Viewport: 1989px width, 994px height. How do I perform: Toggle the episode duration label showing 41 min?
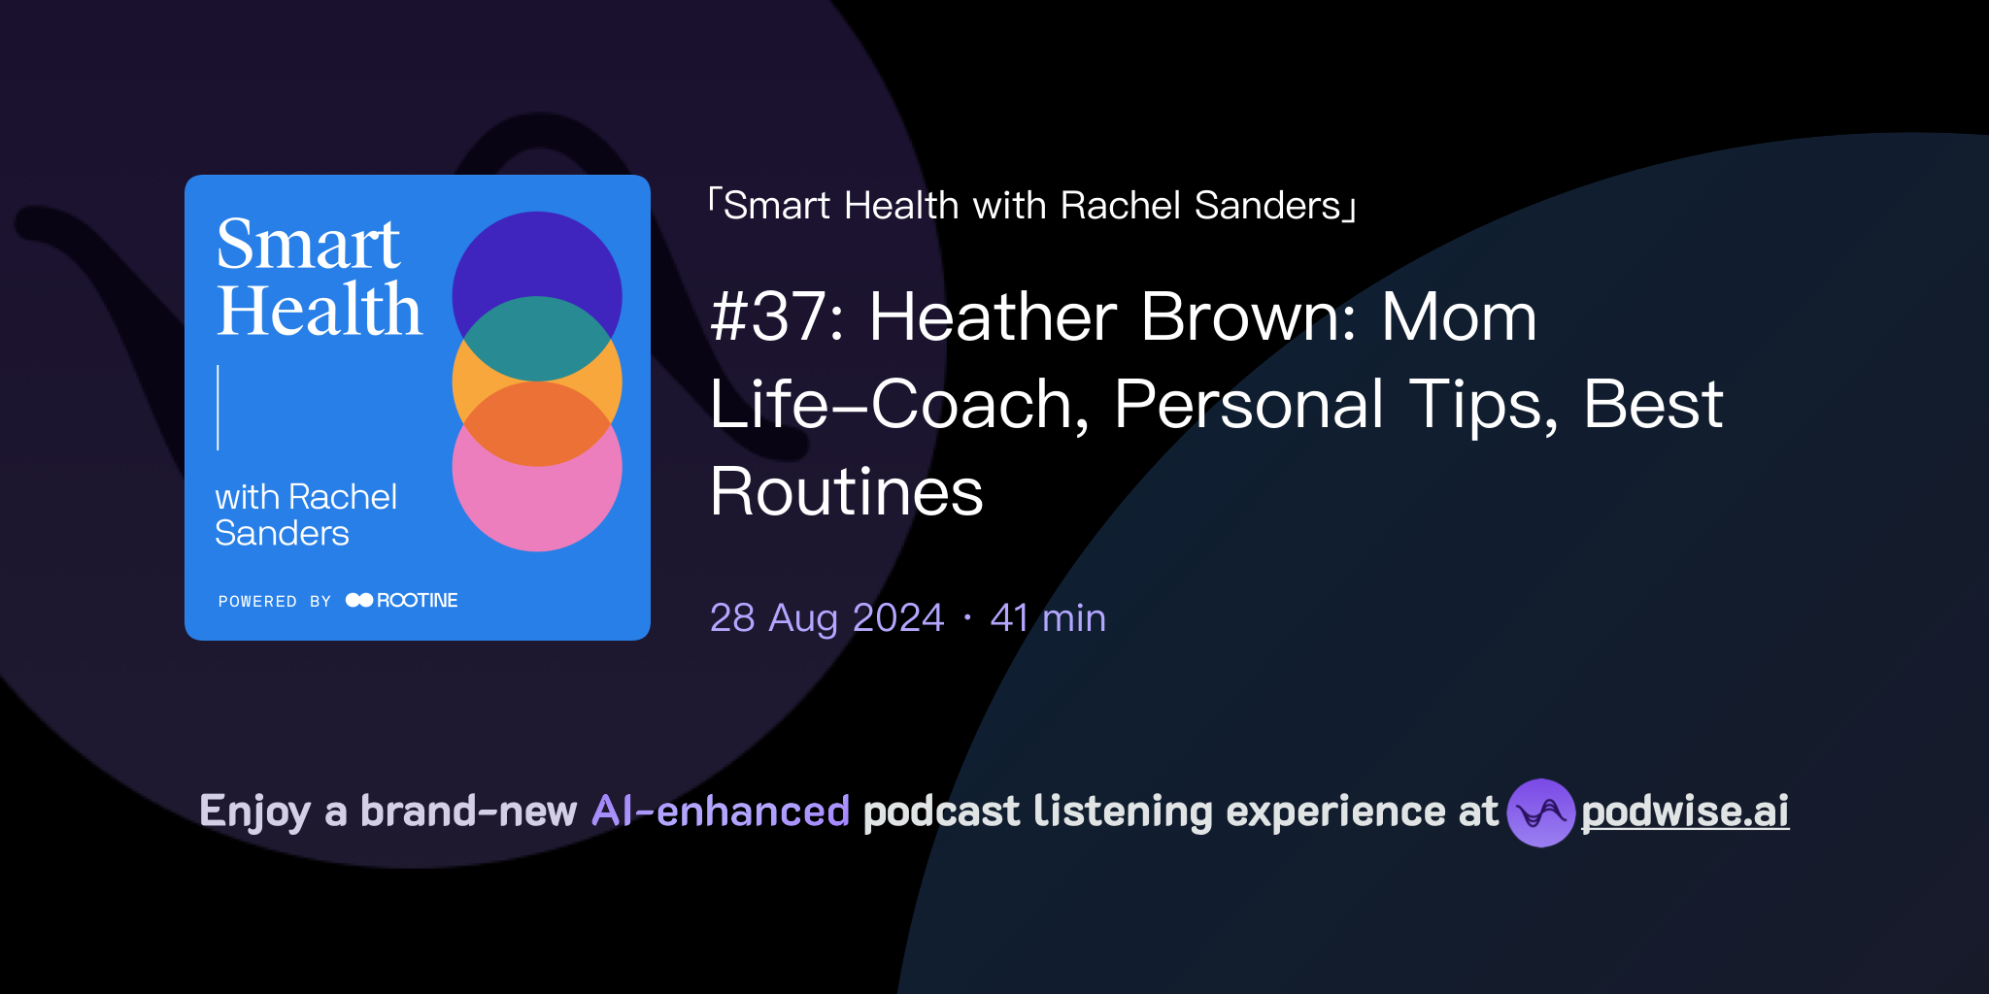(x=1046, y=617)
